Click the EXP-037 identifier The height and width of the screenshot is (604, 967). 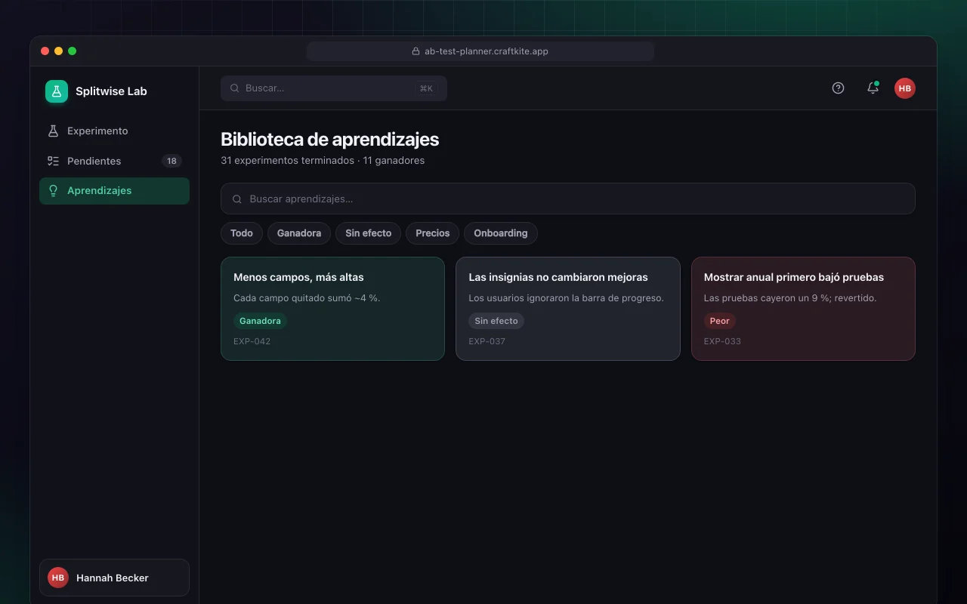(x=487, y=341)
